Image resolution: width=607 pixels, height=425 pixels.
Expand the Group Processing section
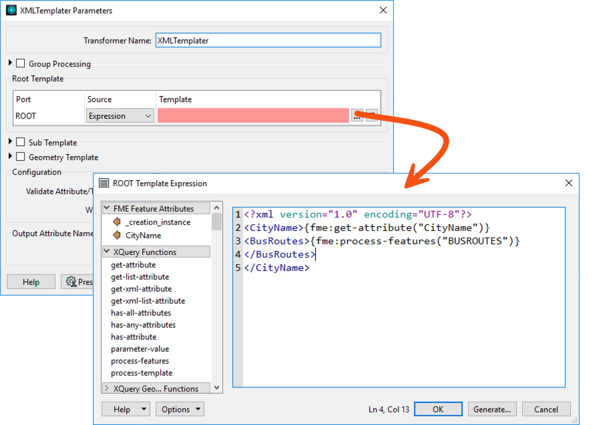pyautogui.click(x=10, y=63)
